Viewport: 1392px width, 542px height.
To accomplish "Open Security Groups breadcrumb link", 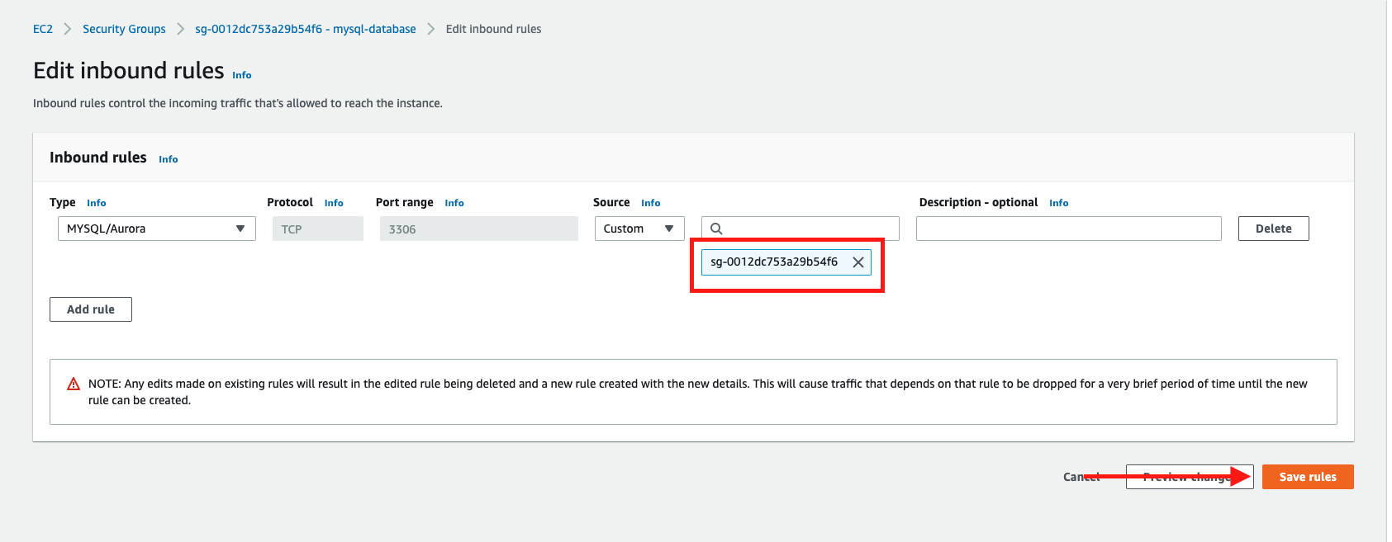I will tap(124, 29).
